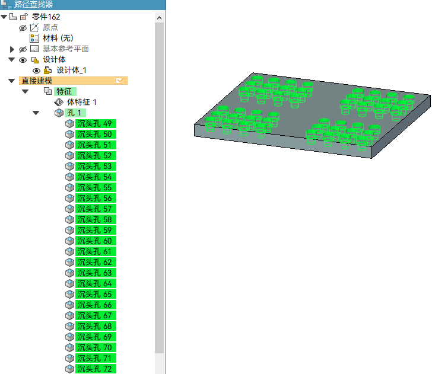The height and width of the screenshot is (374, 448).
Task: Click the icon beside 沉头孔 52
Action: 69,156
